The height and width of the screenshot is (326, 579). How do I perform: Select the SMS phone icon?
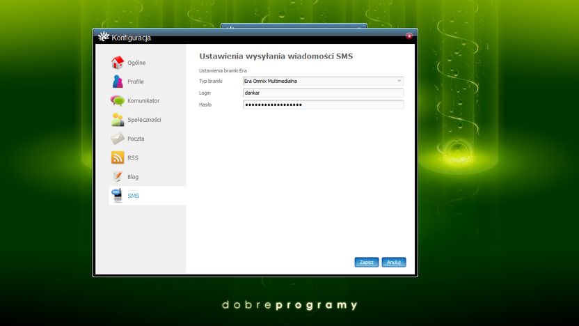pyautogui.click(x=118, y=196)
